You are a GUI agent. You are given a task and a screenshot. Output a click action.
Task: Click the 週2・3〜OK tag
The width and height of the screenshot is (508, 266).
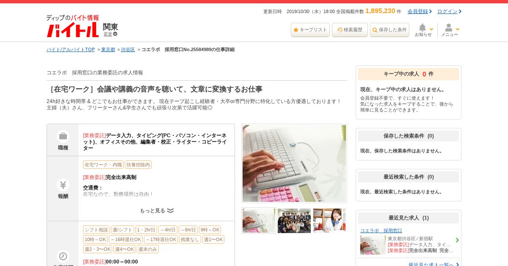97,249
